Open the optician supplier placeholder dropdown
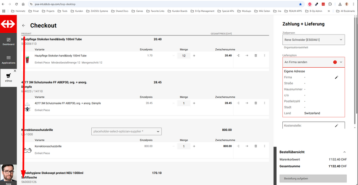The width and height of the screenshot is (358, 185). (126, 131)
